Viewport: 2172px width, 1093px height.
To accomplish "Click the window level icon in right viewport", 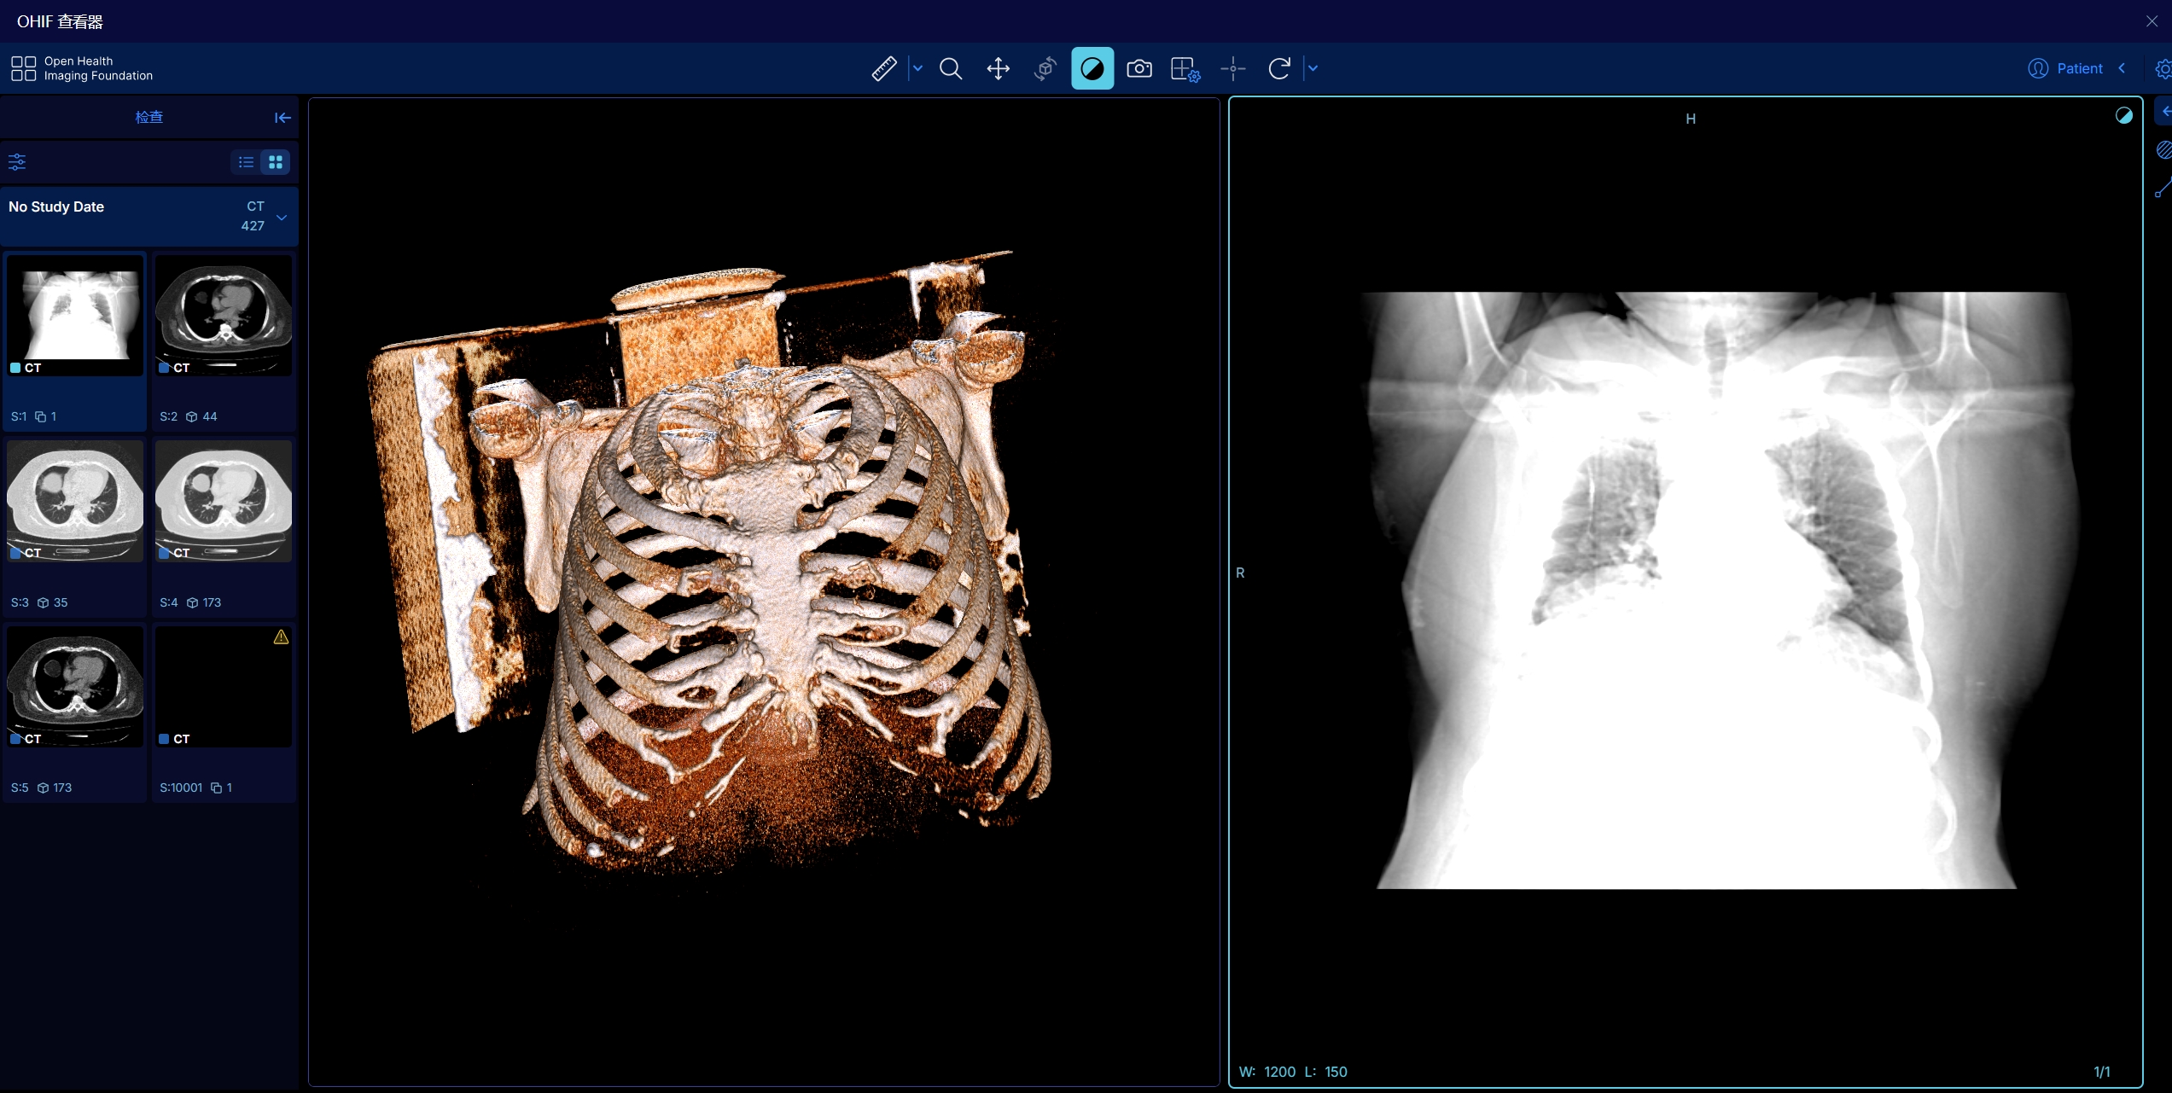I will point(2124,116).
